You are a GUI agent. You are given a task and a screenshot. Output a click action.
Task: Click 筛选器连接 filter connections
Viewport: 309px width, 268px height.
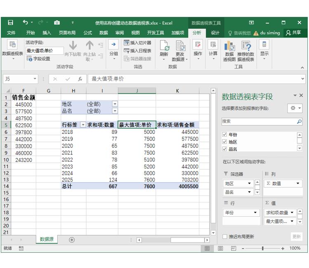[x=137, y=59]
